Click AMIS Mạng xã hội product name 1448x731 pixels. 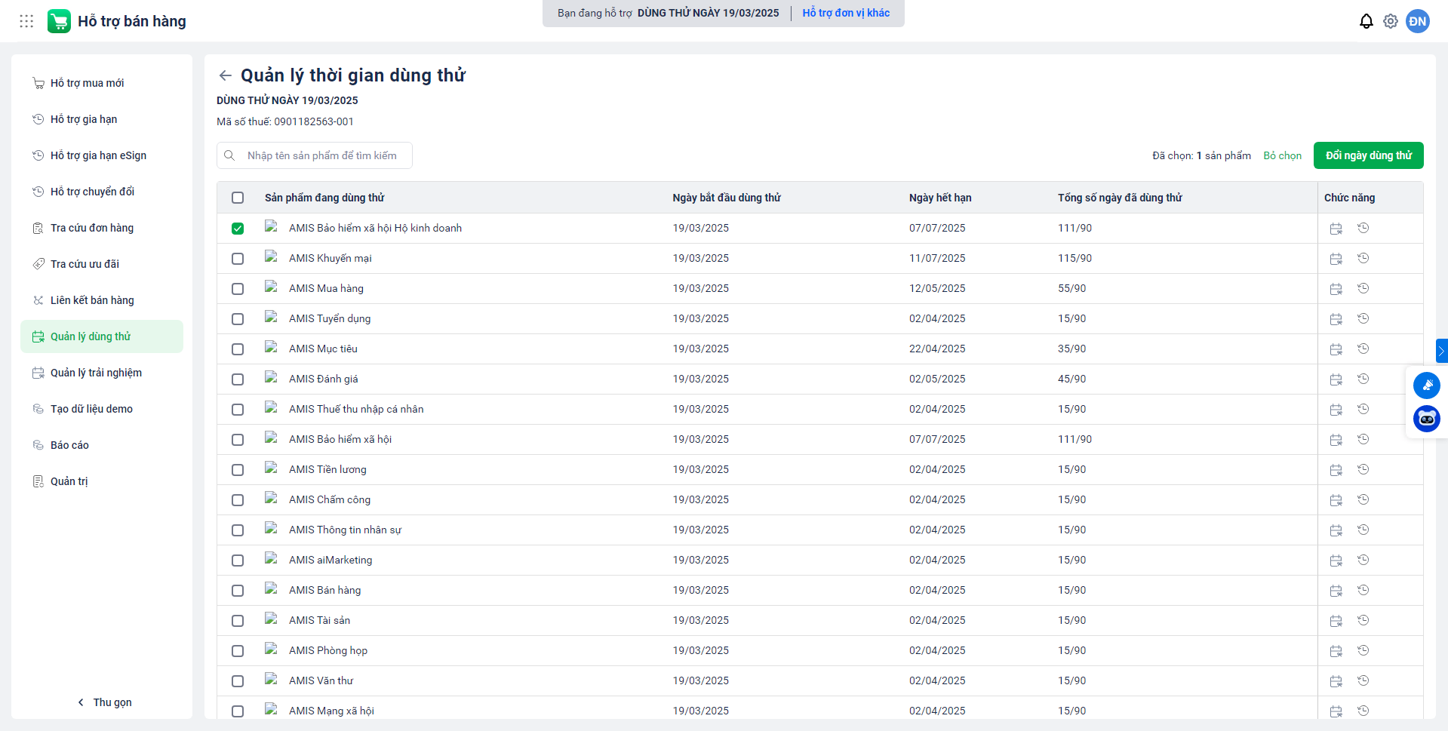click(331, 711)
